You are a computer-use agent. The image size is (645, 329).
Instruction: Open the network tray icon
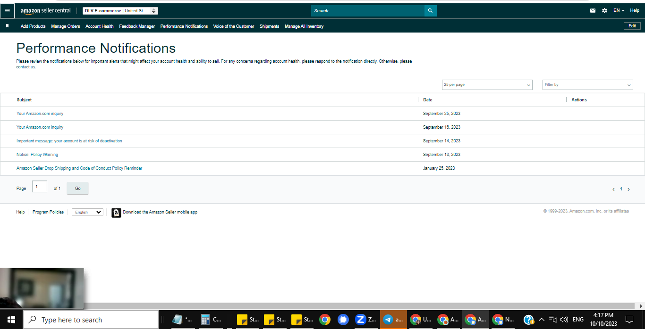(553, 320)
